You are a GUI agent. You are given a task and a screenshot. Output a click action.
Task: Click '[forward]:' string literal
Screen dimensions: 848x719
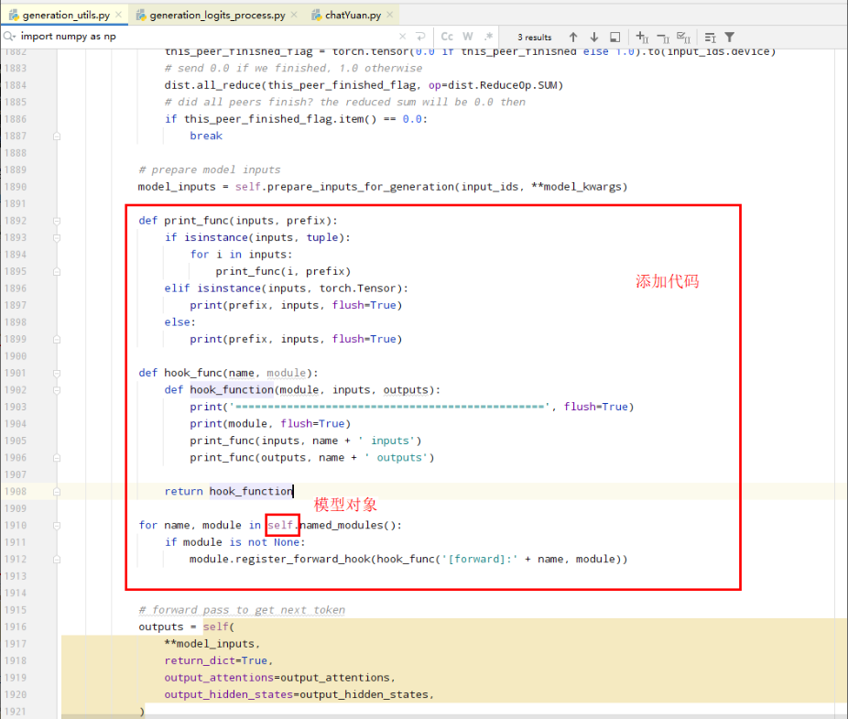(480, 559)
